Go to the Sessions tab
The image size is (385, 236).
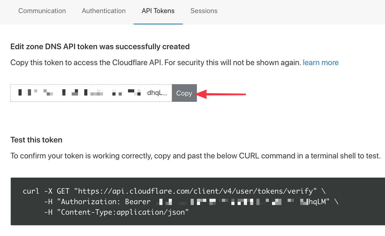(204, 11)
